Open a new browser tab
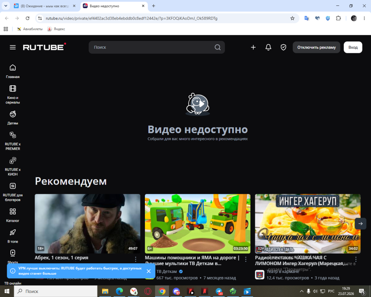 pyautogui.click(x=154, y=6)
